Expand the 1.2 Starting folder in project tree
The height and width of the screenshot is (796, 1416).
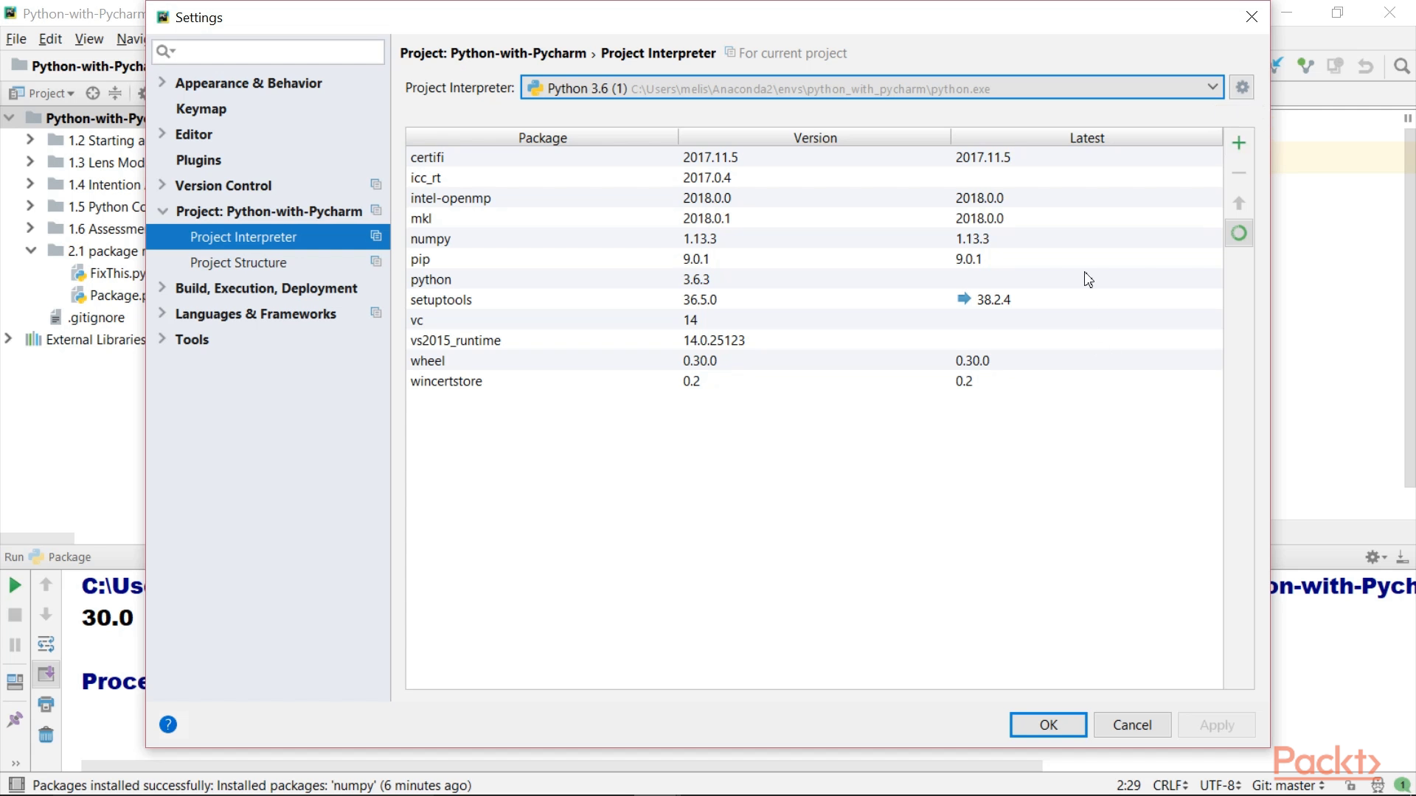29,139
